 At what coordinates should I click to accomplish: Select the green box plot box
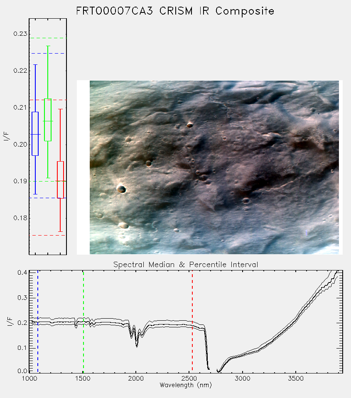click(48, 120)
